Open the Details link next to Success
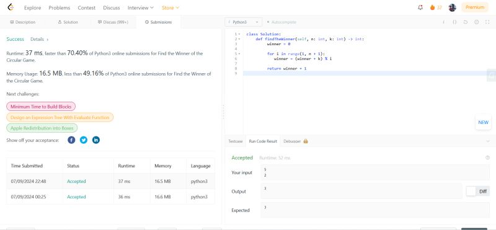Viewport: 496px width, 230px height. click(x=39, y=40)
